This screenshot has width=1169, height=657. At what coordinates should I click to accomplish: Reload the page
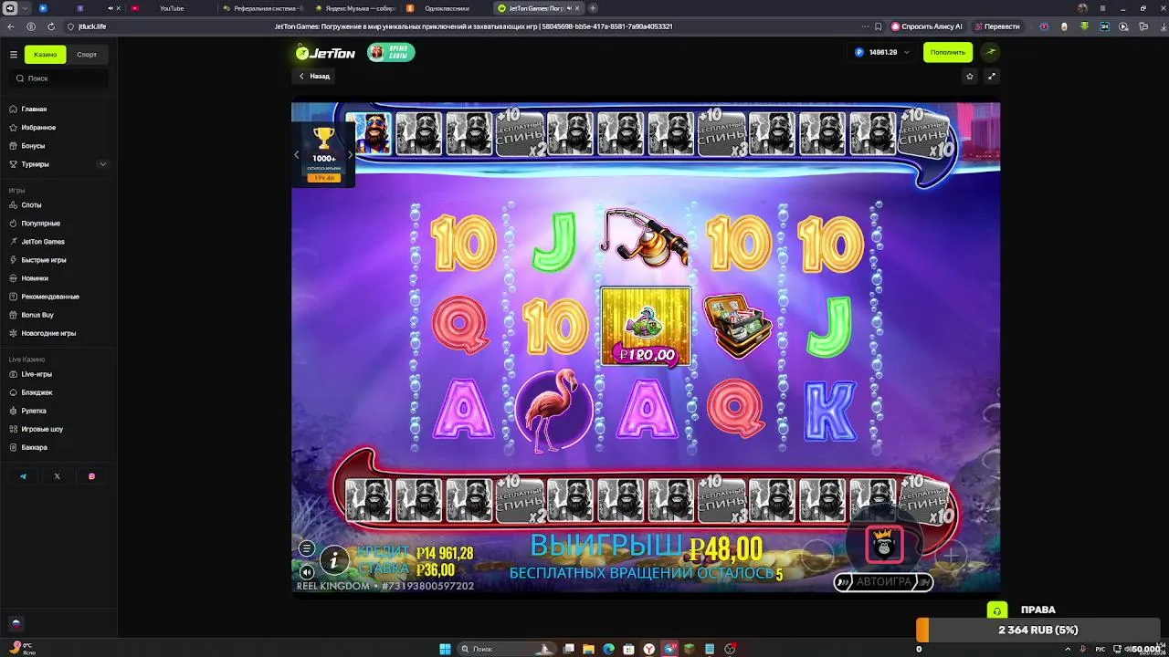pos(50,26)
